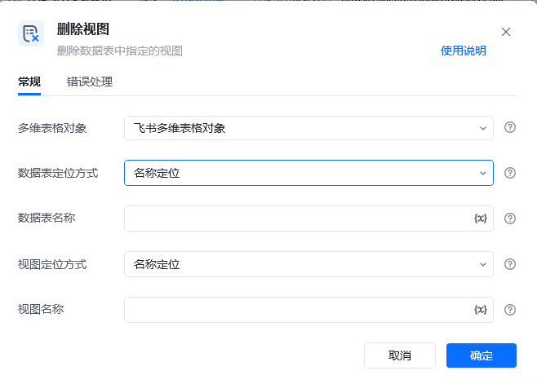This screenshot has height=384, width=537.
Task: Focus the 视图名称 input field
Action: (308, 310)
